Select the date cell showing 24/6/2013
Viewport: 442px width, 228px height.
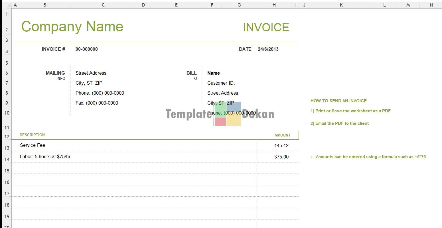pyautogui.click(x=268, y=49)
